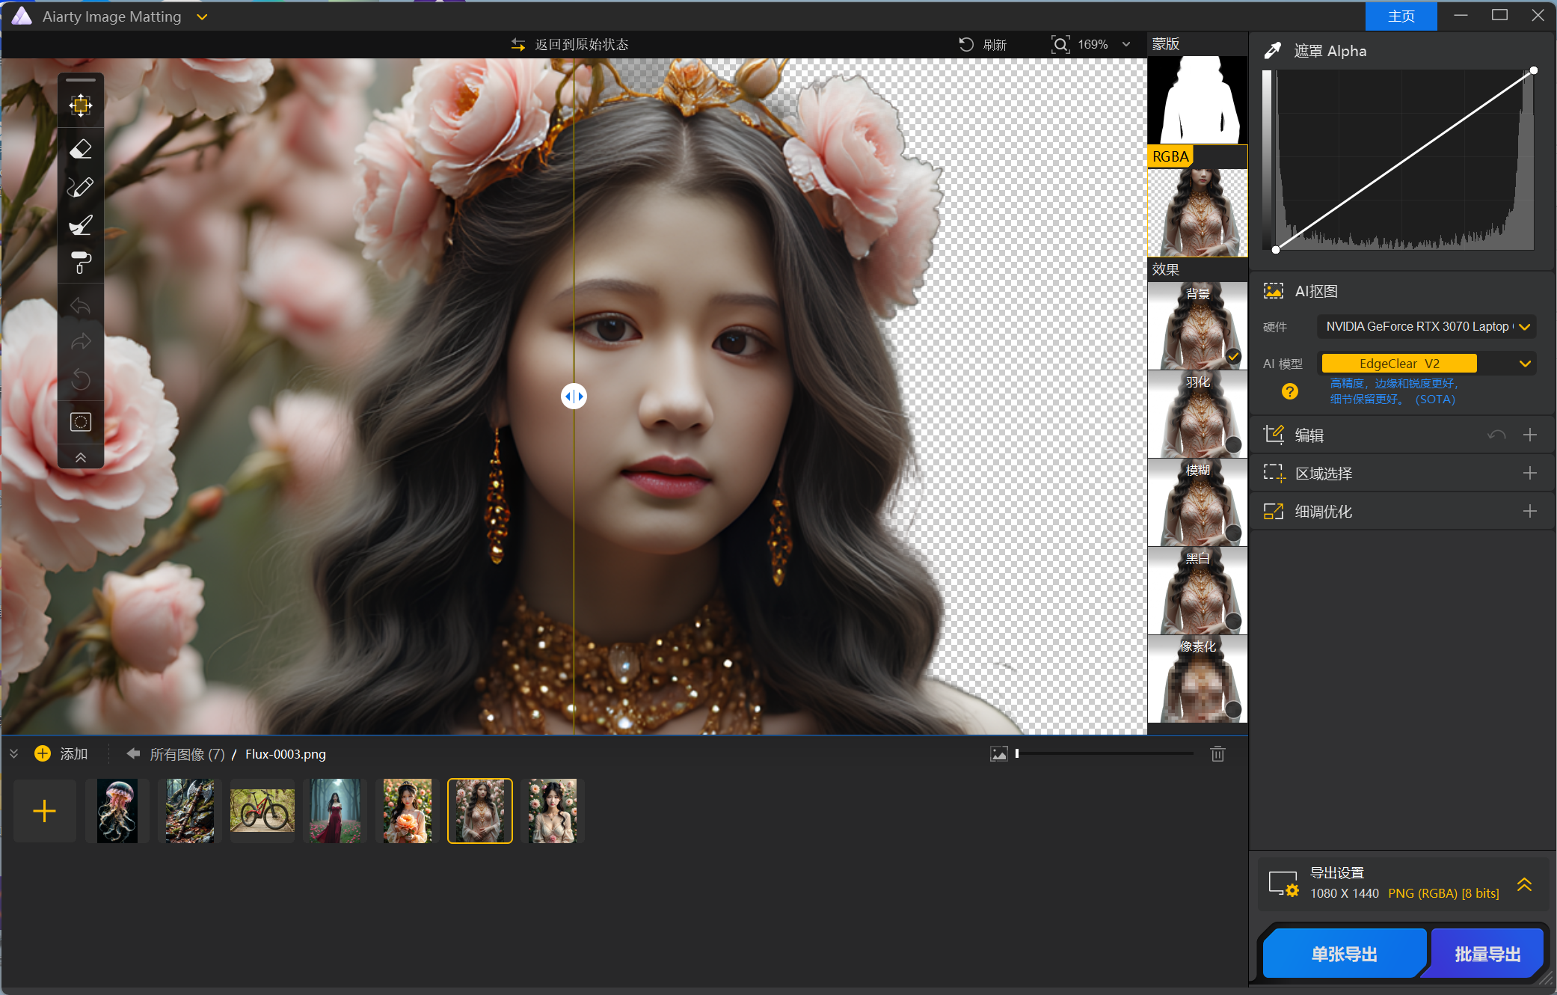The height and width of the screenshot is (995, 1557).
Task: Click the trash delete icon
Action: pos(1217,754)
